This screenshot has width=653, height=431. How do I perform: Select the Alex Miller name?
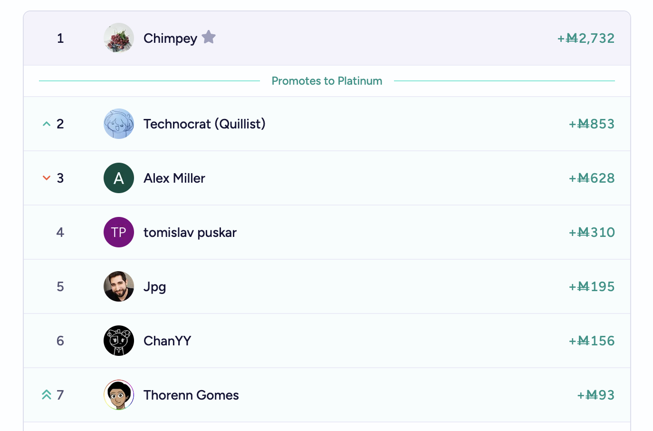click(174, 178)
